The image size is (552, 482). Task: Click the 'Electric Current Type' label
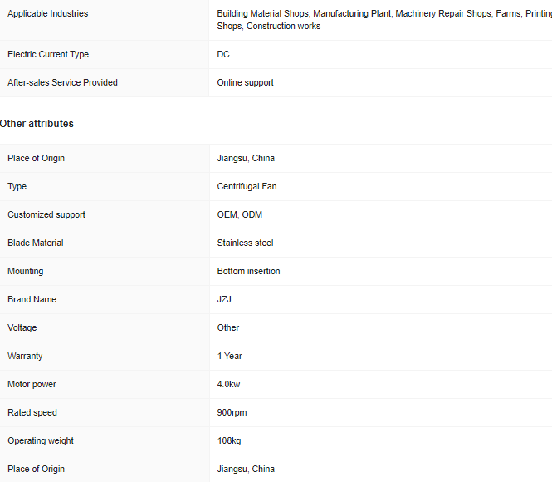pos(48,54)
